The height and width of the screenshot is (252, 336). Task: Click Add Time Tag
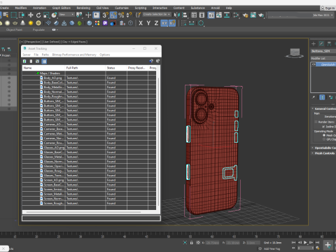coord(272,249)
